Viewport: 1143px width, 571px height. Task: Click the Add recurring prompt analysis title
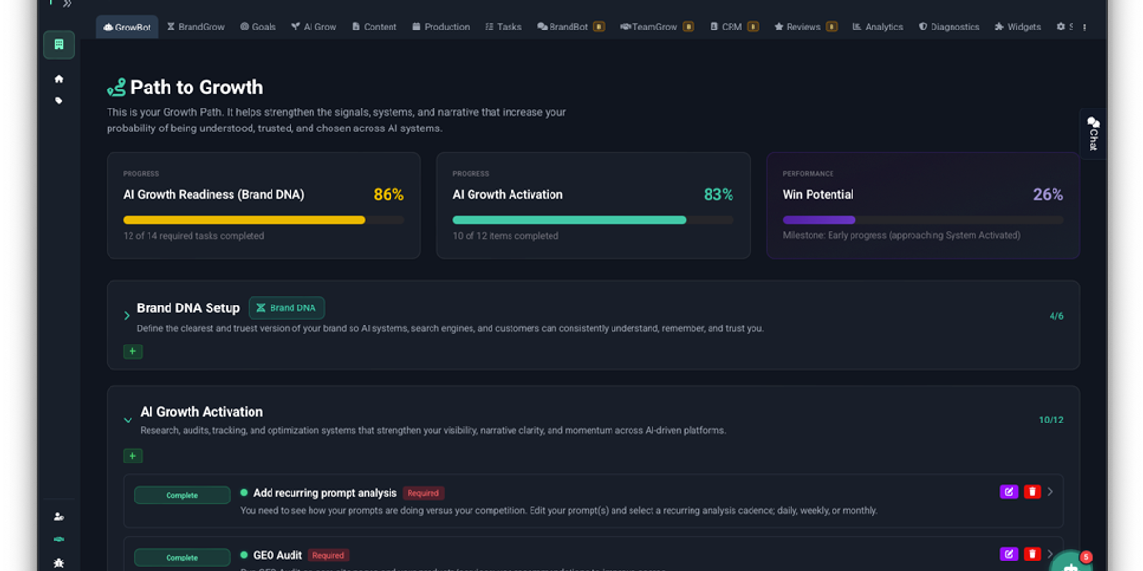tap(325, 493)
